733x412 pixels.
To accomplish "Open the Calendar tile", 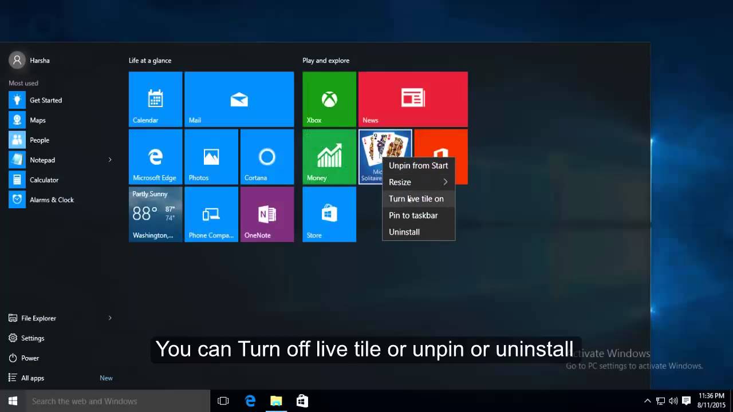I will pos(155,99).
